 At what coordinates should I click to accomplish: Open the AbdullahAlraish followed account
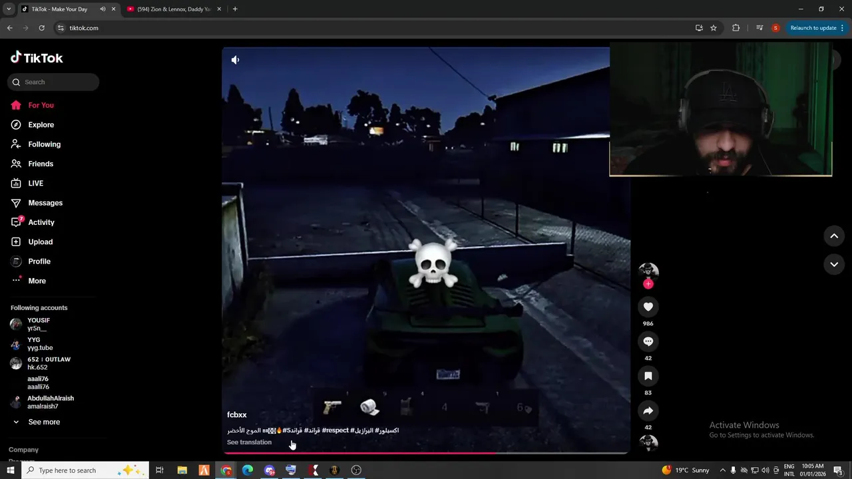(x=52, y=402)
